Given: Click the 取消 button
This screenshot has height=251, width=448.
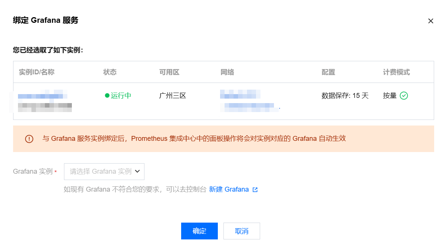Looking at the screenshot, I should click(241, 231).
